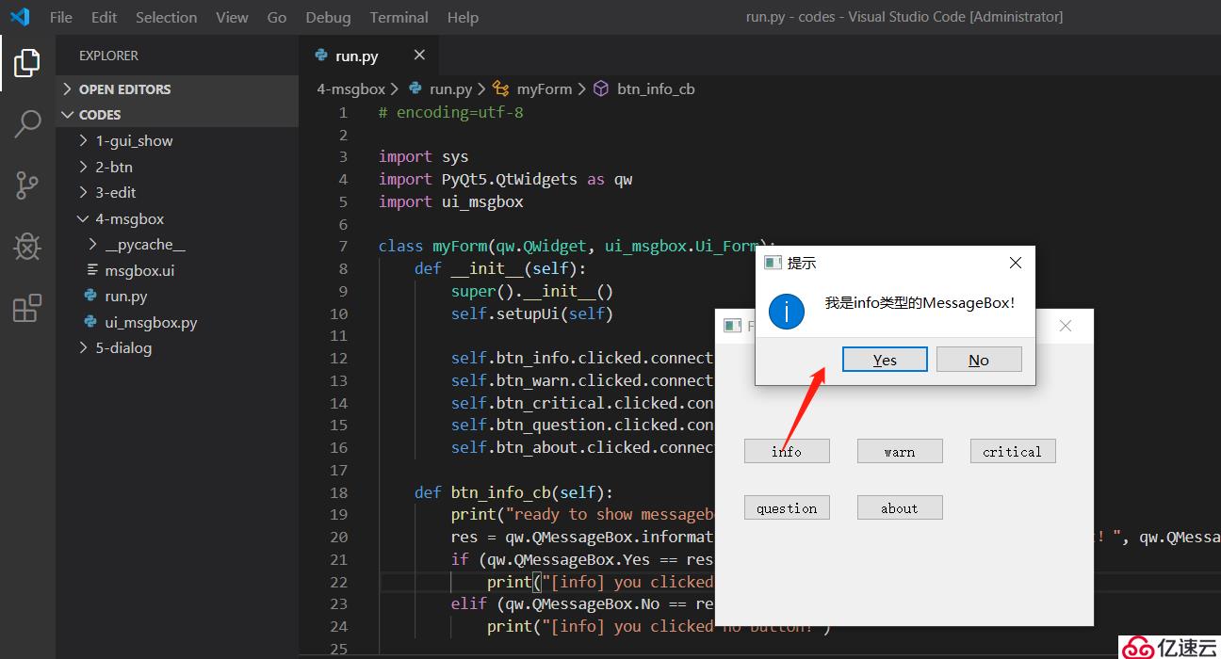
Task: Click the warn button in Form window
Action: click(900, 451)
